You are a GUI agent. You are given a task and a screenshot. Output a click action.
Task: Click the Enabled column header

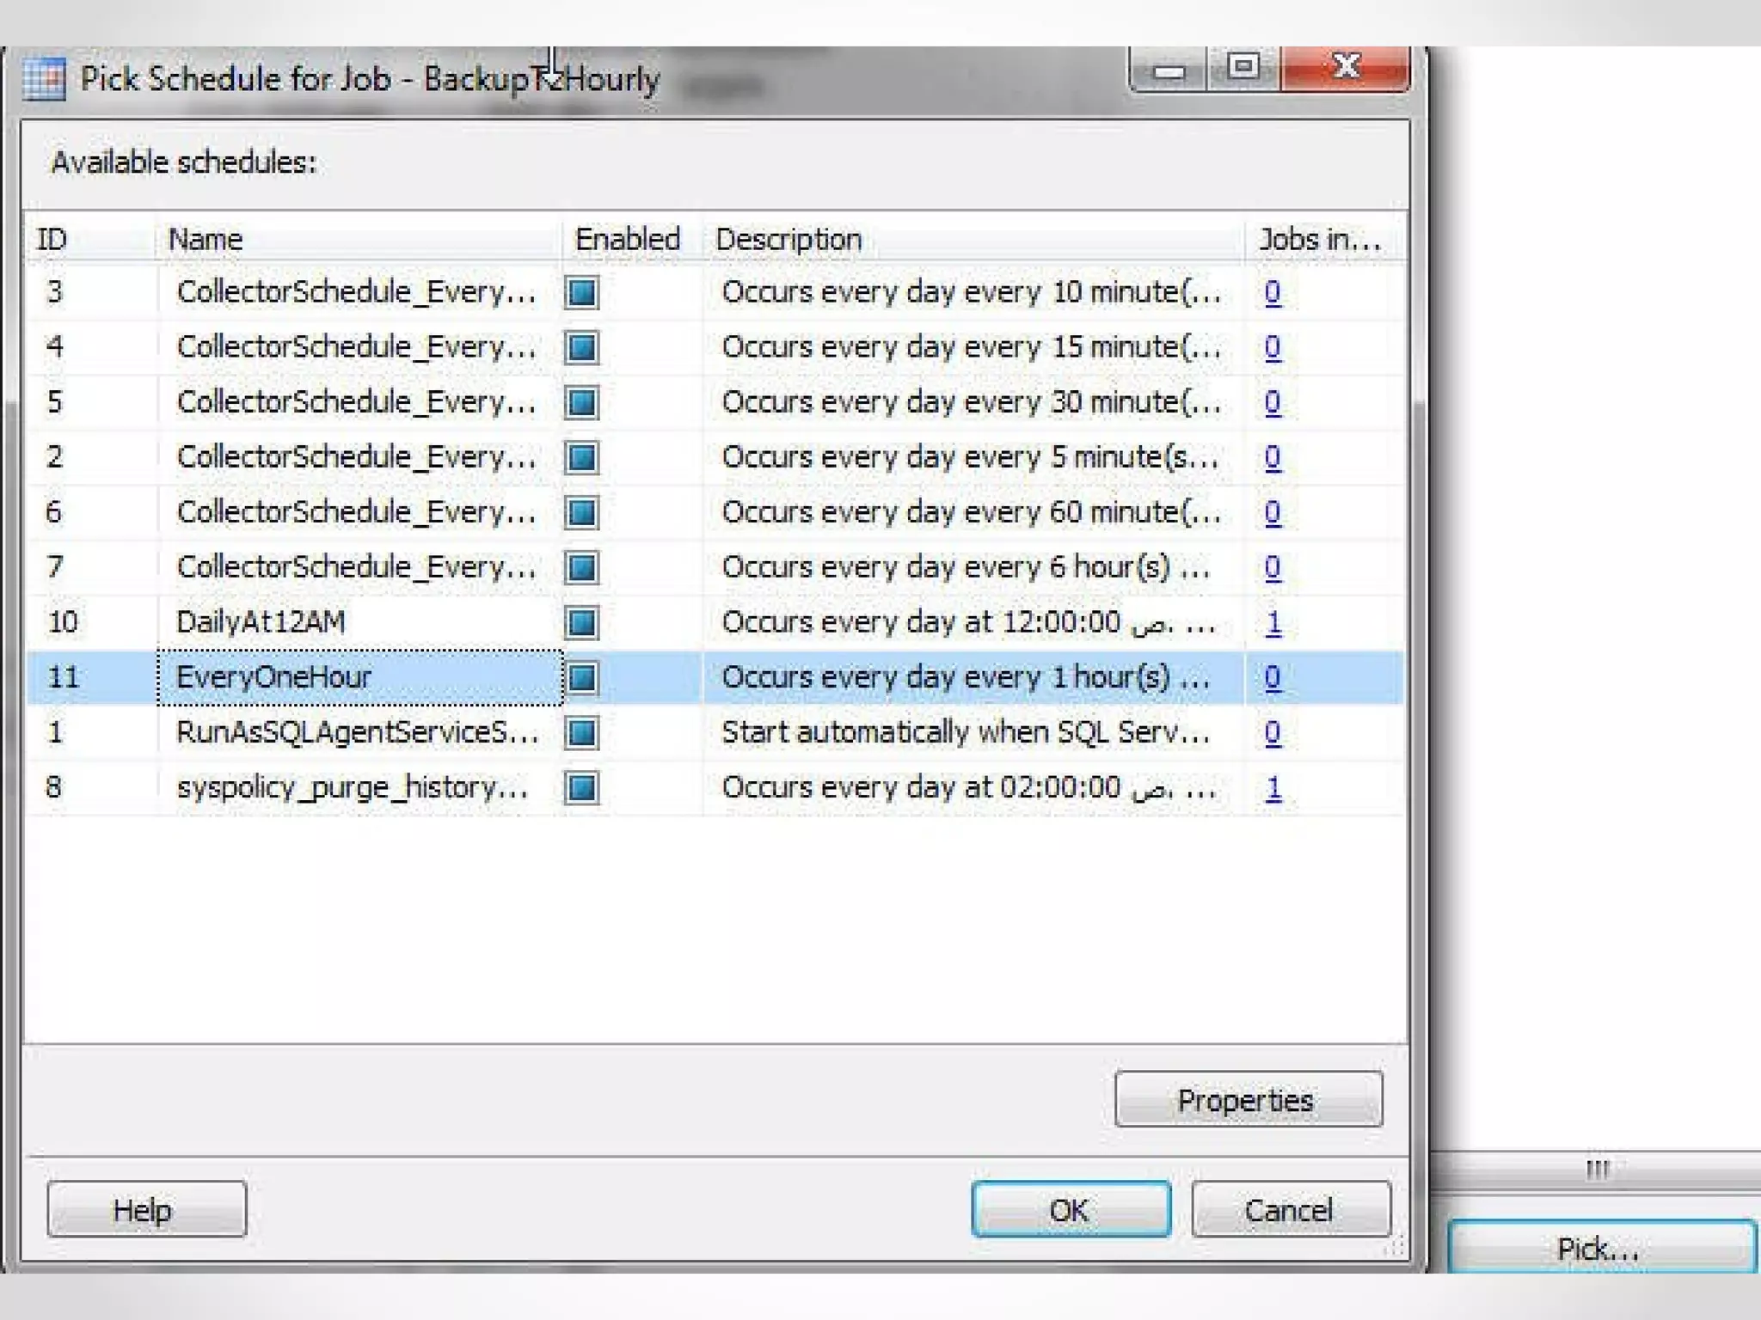coord(629,239)
